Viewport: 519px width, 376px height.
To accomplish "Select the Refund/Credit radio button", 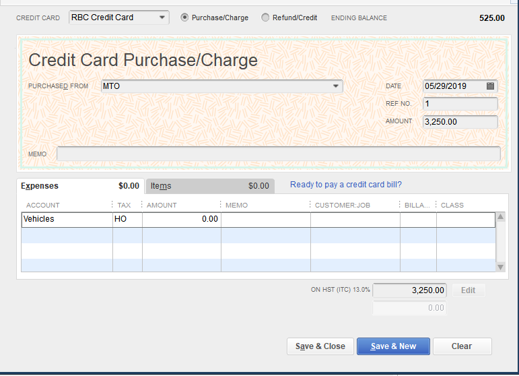I will coord(265,18).
